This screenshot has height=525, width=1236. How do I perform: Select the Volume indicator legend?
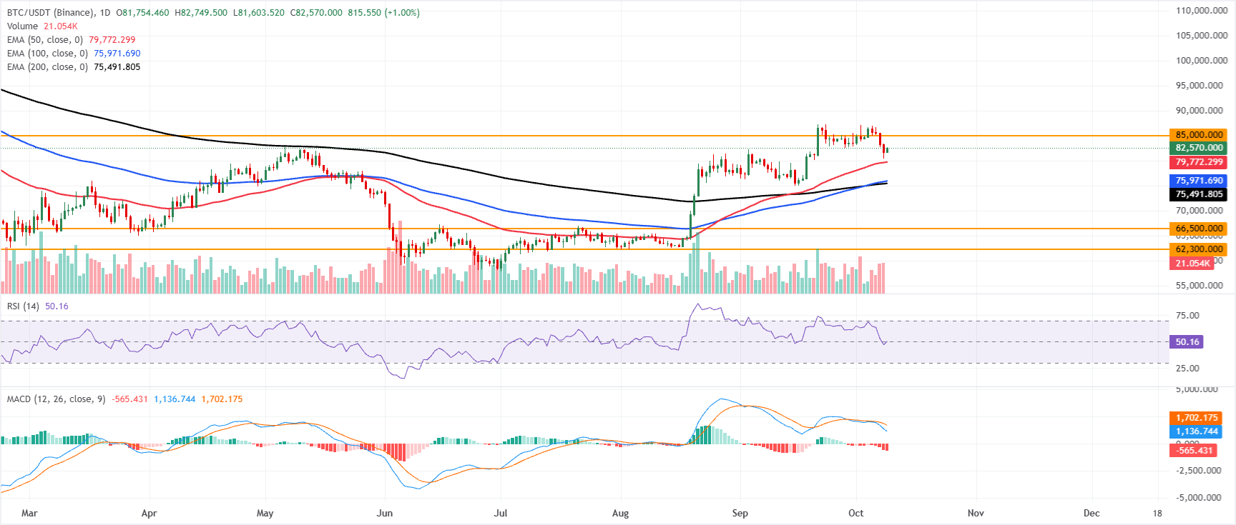42,26
